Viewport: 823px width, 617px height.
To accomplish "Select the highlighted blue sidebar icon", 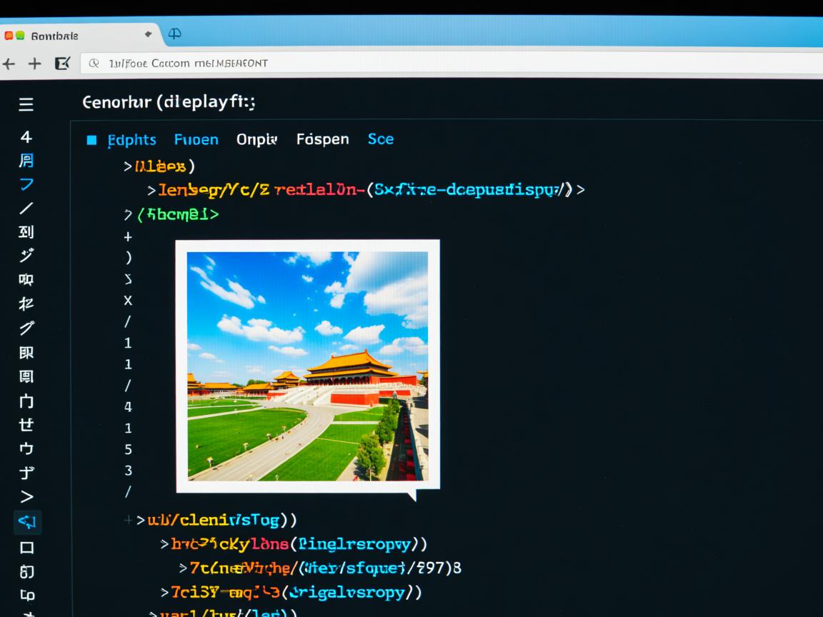I will (x=27, y=522).
